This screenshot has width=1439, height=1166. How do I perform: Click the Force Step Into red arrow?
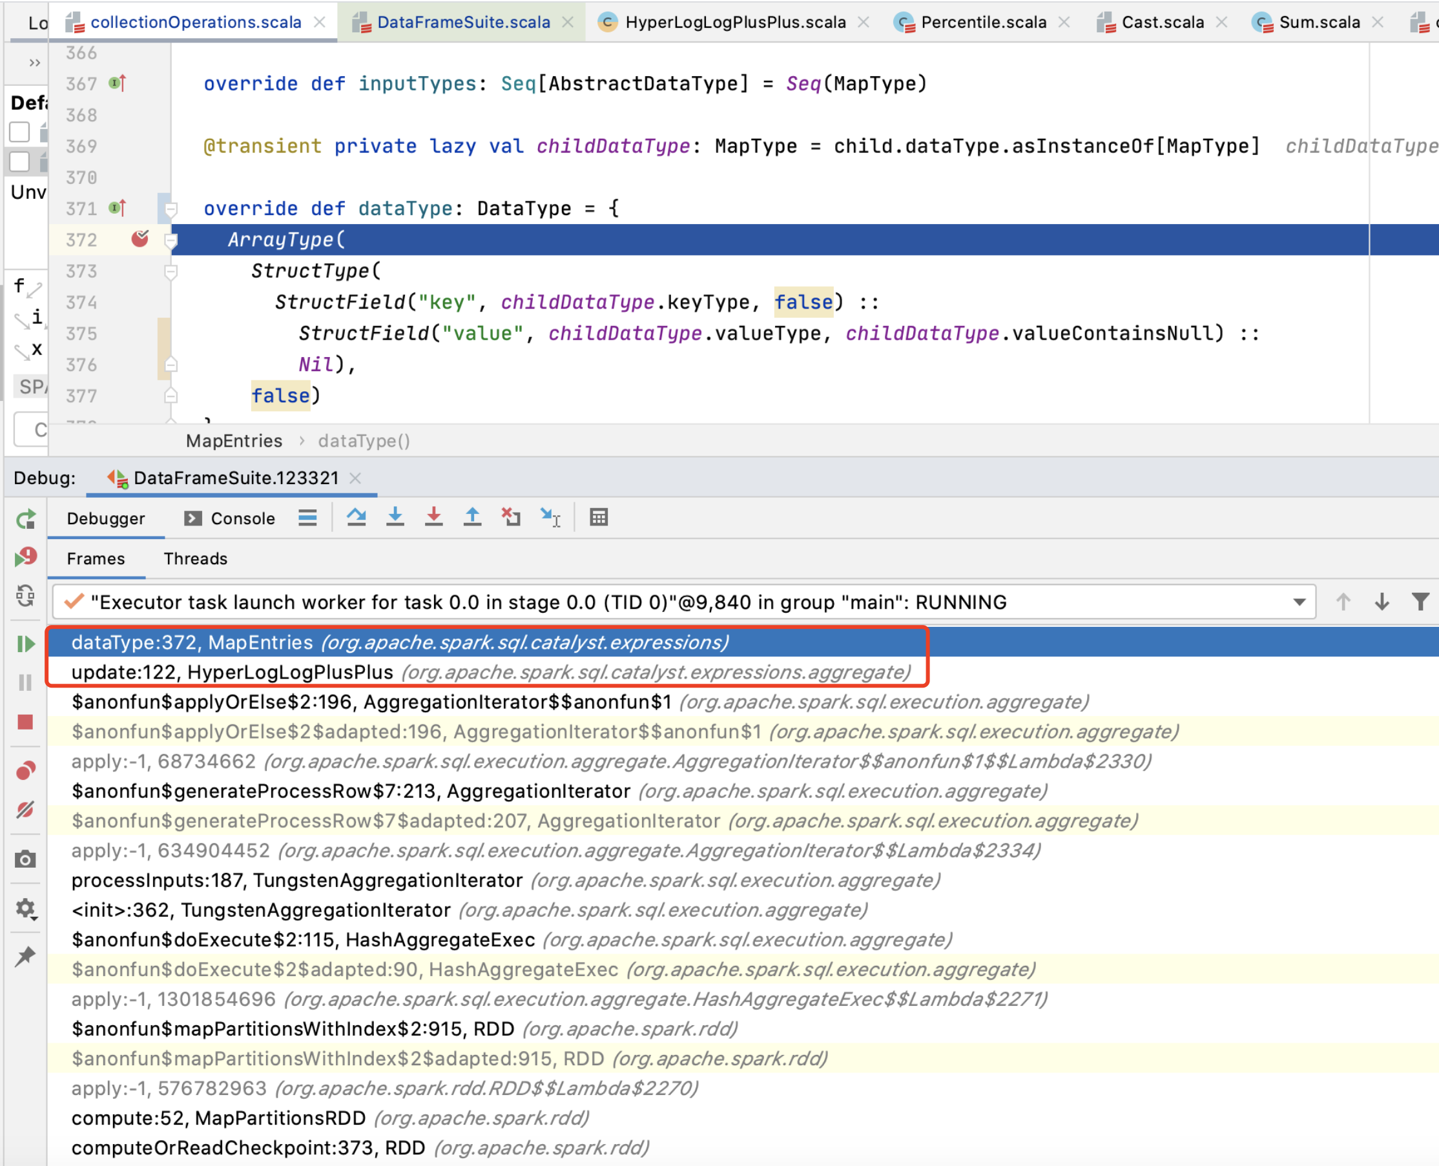coord(434,517)
